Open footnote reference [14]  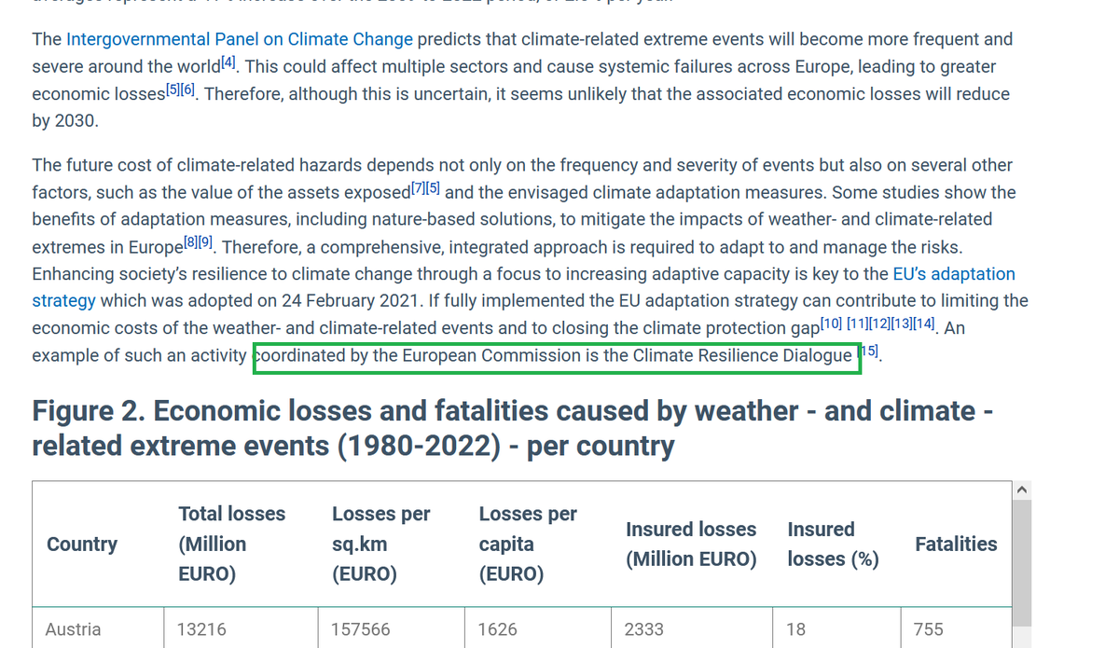(x=925, y=324)
